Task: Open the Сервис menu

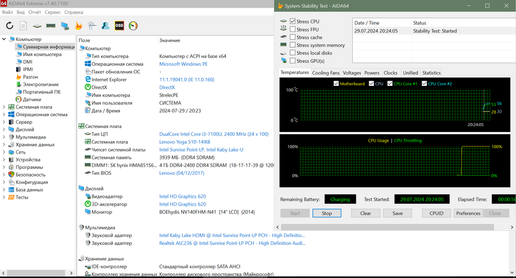Action: point(53,12)
